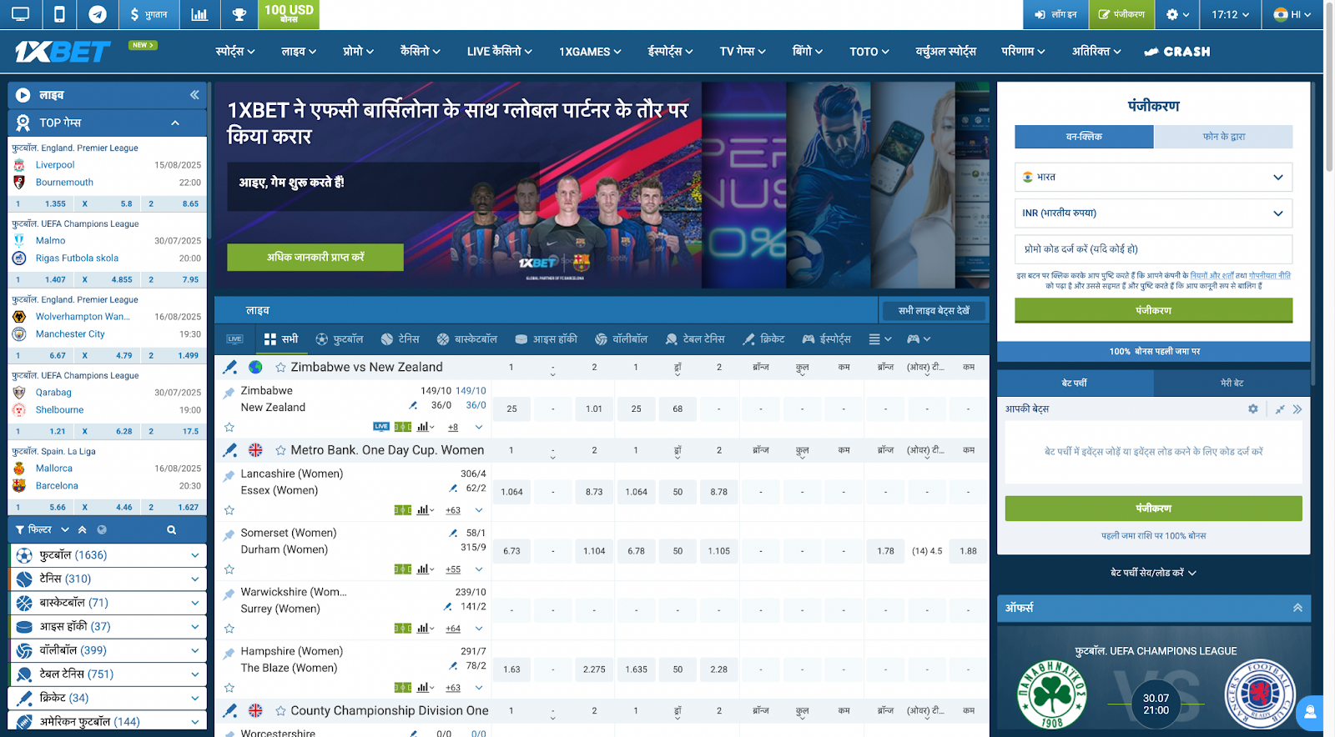This screenshot has width=1335, height=737.
Task: Filter live events by Ice Hockey
Action: 547,339
